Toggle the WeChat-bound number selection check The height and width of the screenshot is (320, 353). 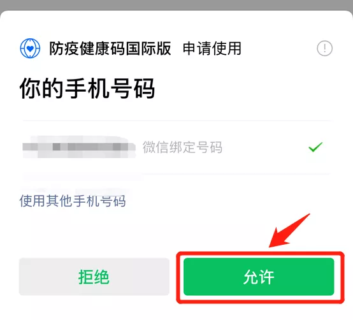pyautogui.click(x=315, y=147)
